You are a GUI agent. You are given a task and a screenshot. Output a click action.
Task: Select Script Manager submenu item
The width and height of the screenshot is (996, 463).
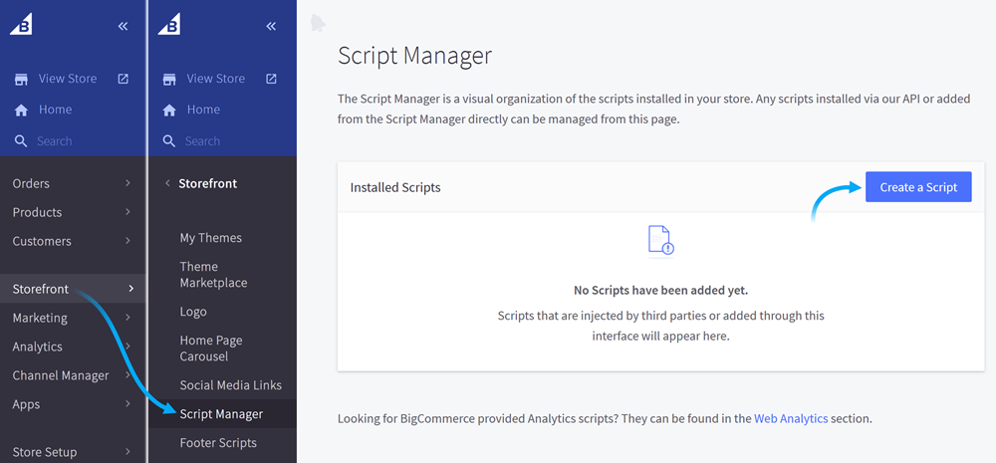click(x=223, y=414)
